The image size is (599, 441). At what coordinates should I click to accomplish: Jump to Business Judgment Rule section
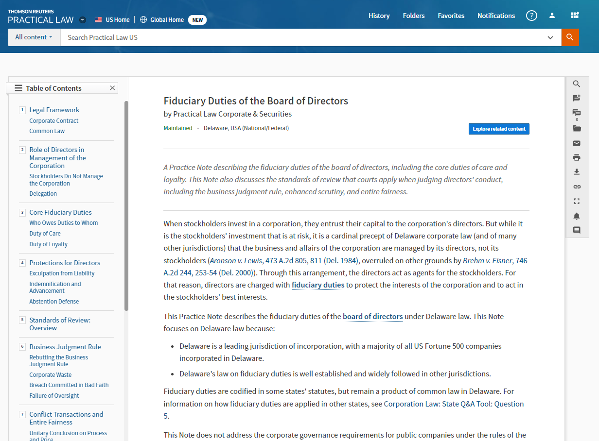(65, 347)
